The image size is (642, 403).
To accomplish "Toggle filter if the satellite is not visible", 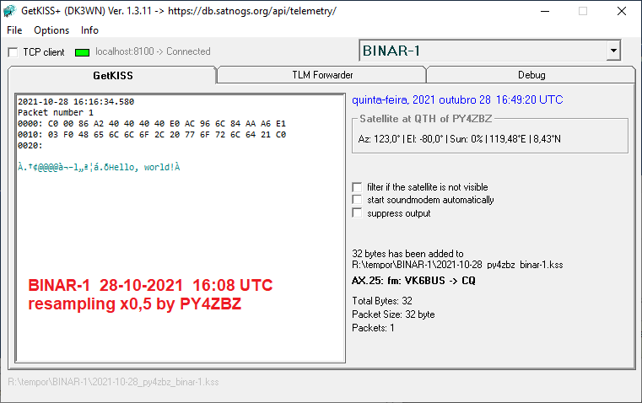I will pyautogui.click(x=357, y=187).
